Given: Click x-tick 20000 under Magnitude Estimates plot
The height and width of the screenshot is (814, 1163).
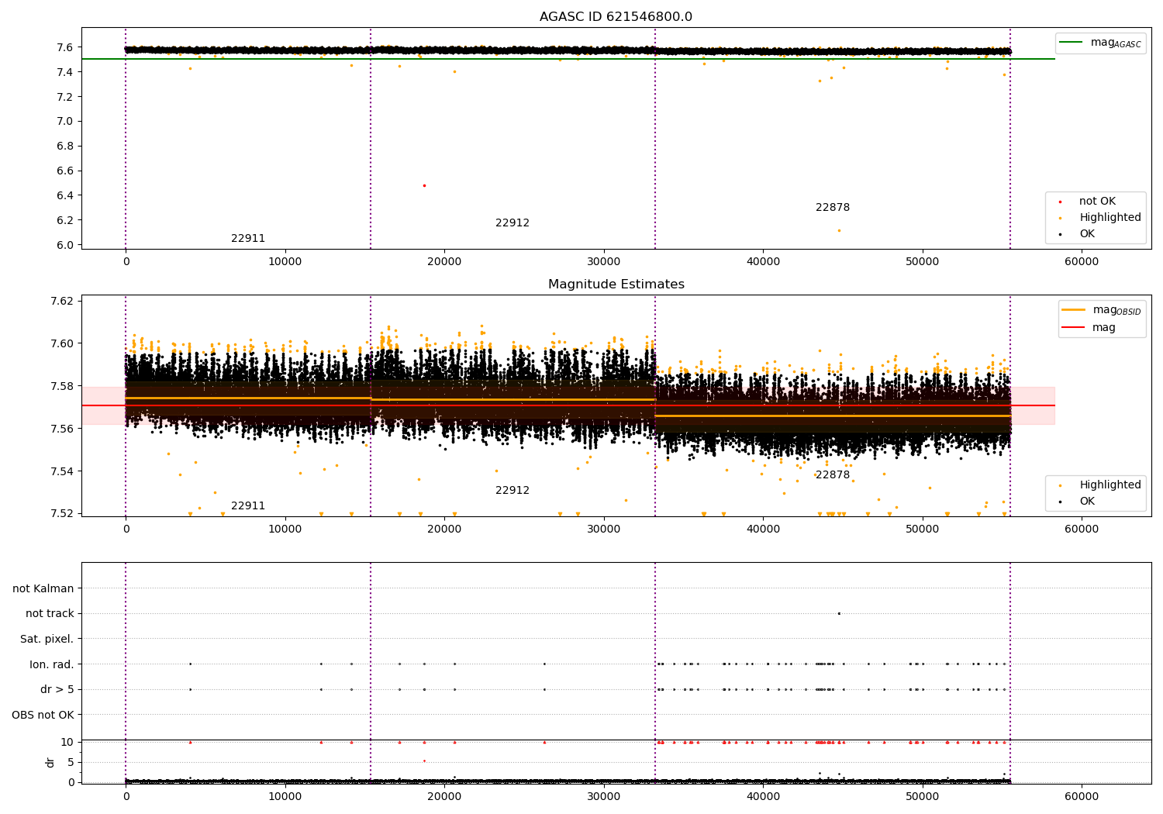Looking at the screenshot, I should [x=444, y=529].
